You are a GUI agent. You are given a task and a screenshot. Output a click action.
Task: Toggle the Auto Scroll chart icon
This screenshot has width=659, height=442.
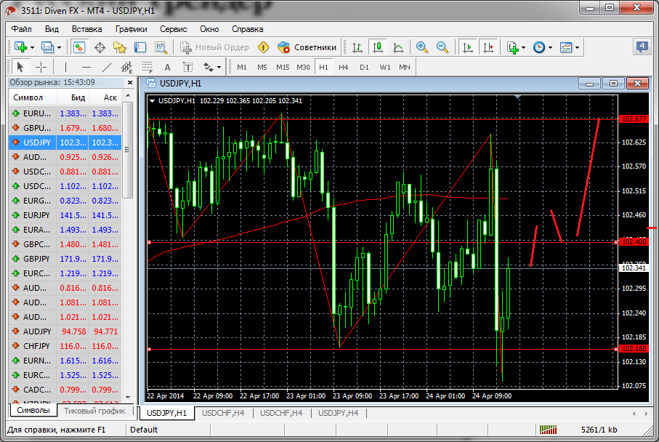[x=468, y=47]
